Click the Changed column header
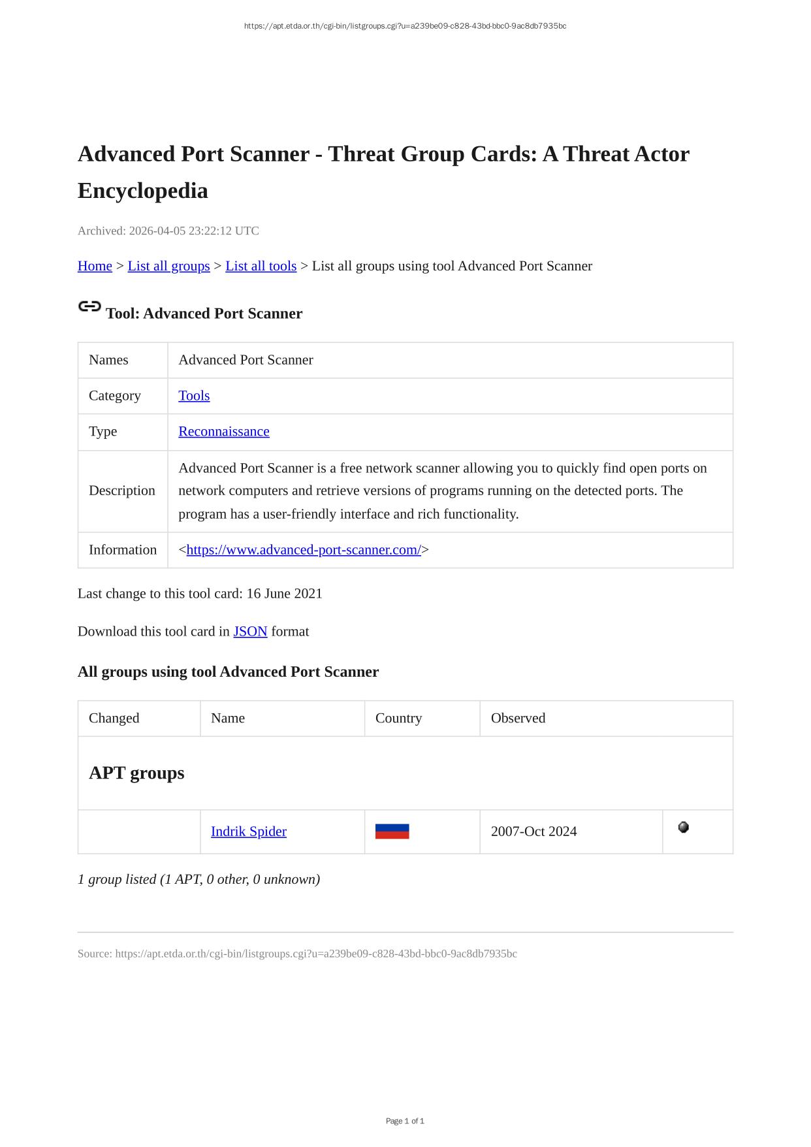Viewport: 811px width, 1147px height. coord(114,718)
